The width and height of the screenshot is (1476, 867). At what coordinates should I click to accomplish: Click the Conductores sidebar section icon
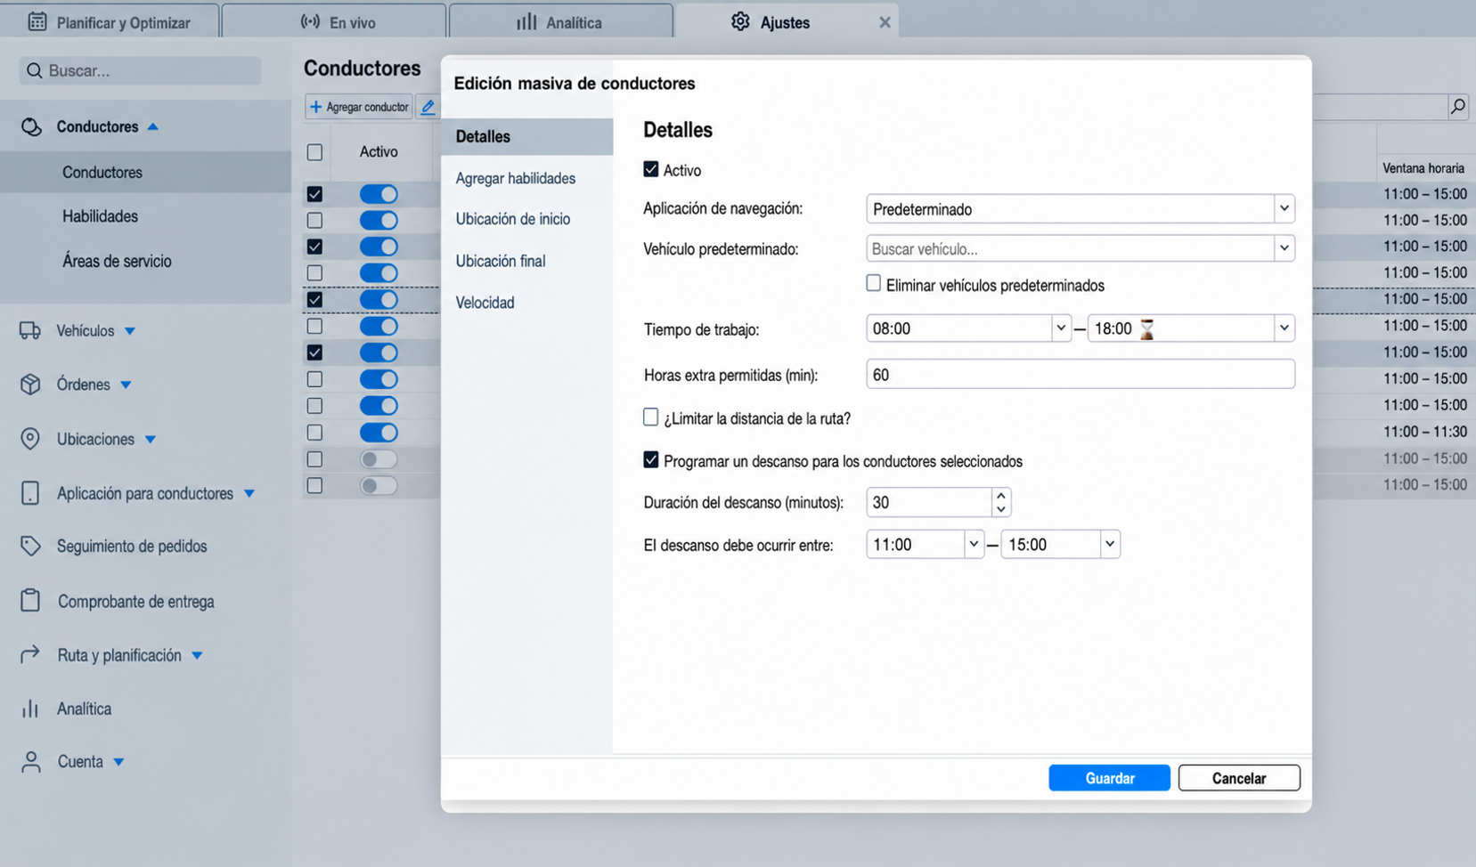click(31, 126)
